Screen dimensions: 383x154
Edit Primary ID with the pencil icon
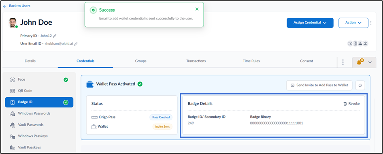(55, 36)
